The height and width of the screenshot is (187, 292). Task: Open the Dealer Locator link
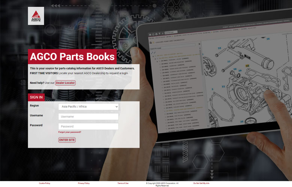tap(66, 83)
